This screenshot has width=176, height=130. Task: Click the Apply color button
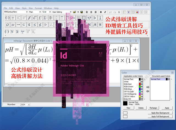click(167, 108)
